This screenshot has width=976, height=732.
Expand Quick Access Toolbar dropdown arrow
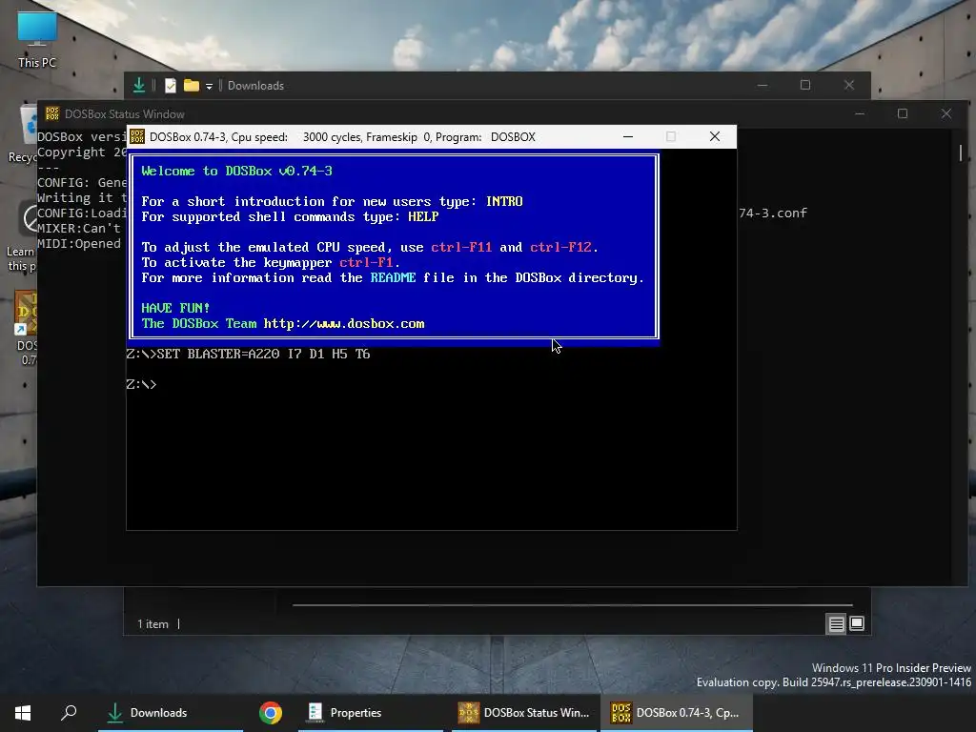[x=209, y=86]
